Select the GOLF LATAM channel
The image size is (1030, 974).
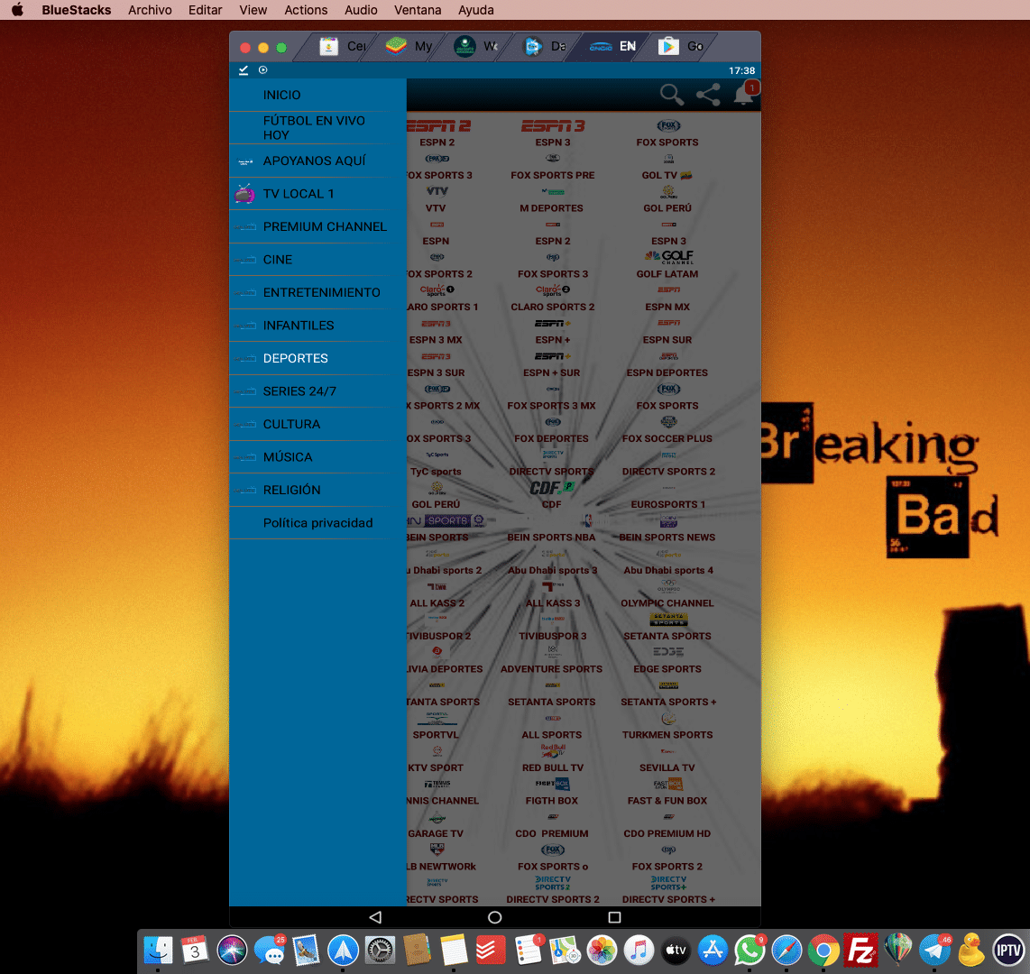[x=667, y=265]
